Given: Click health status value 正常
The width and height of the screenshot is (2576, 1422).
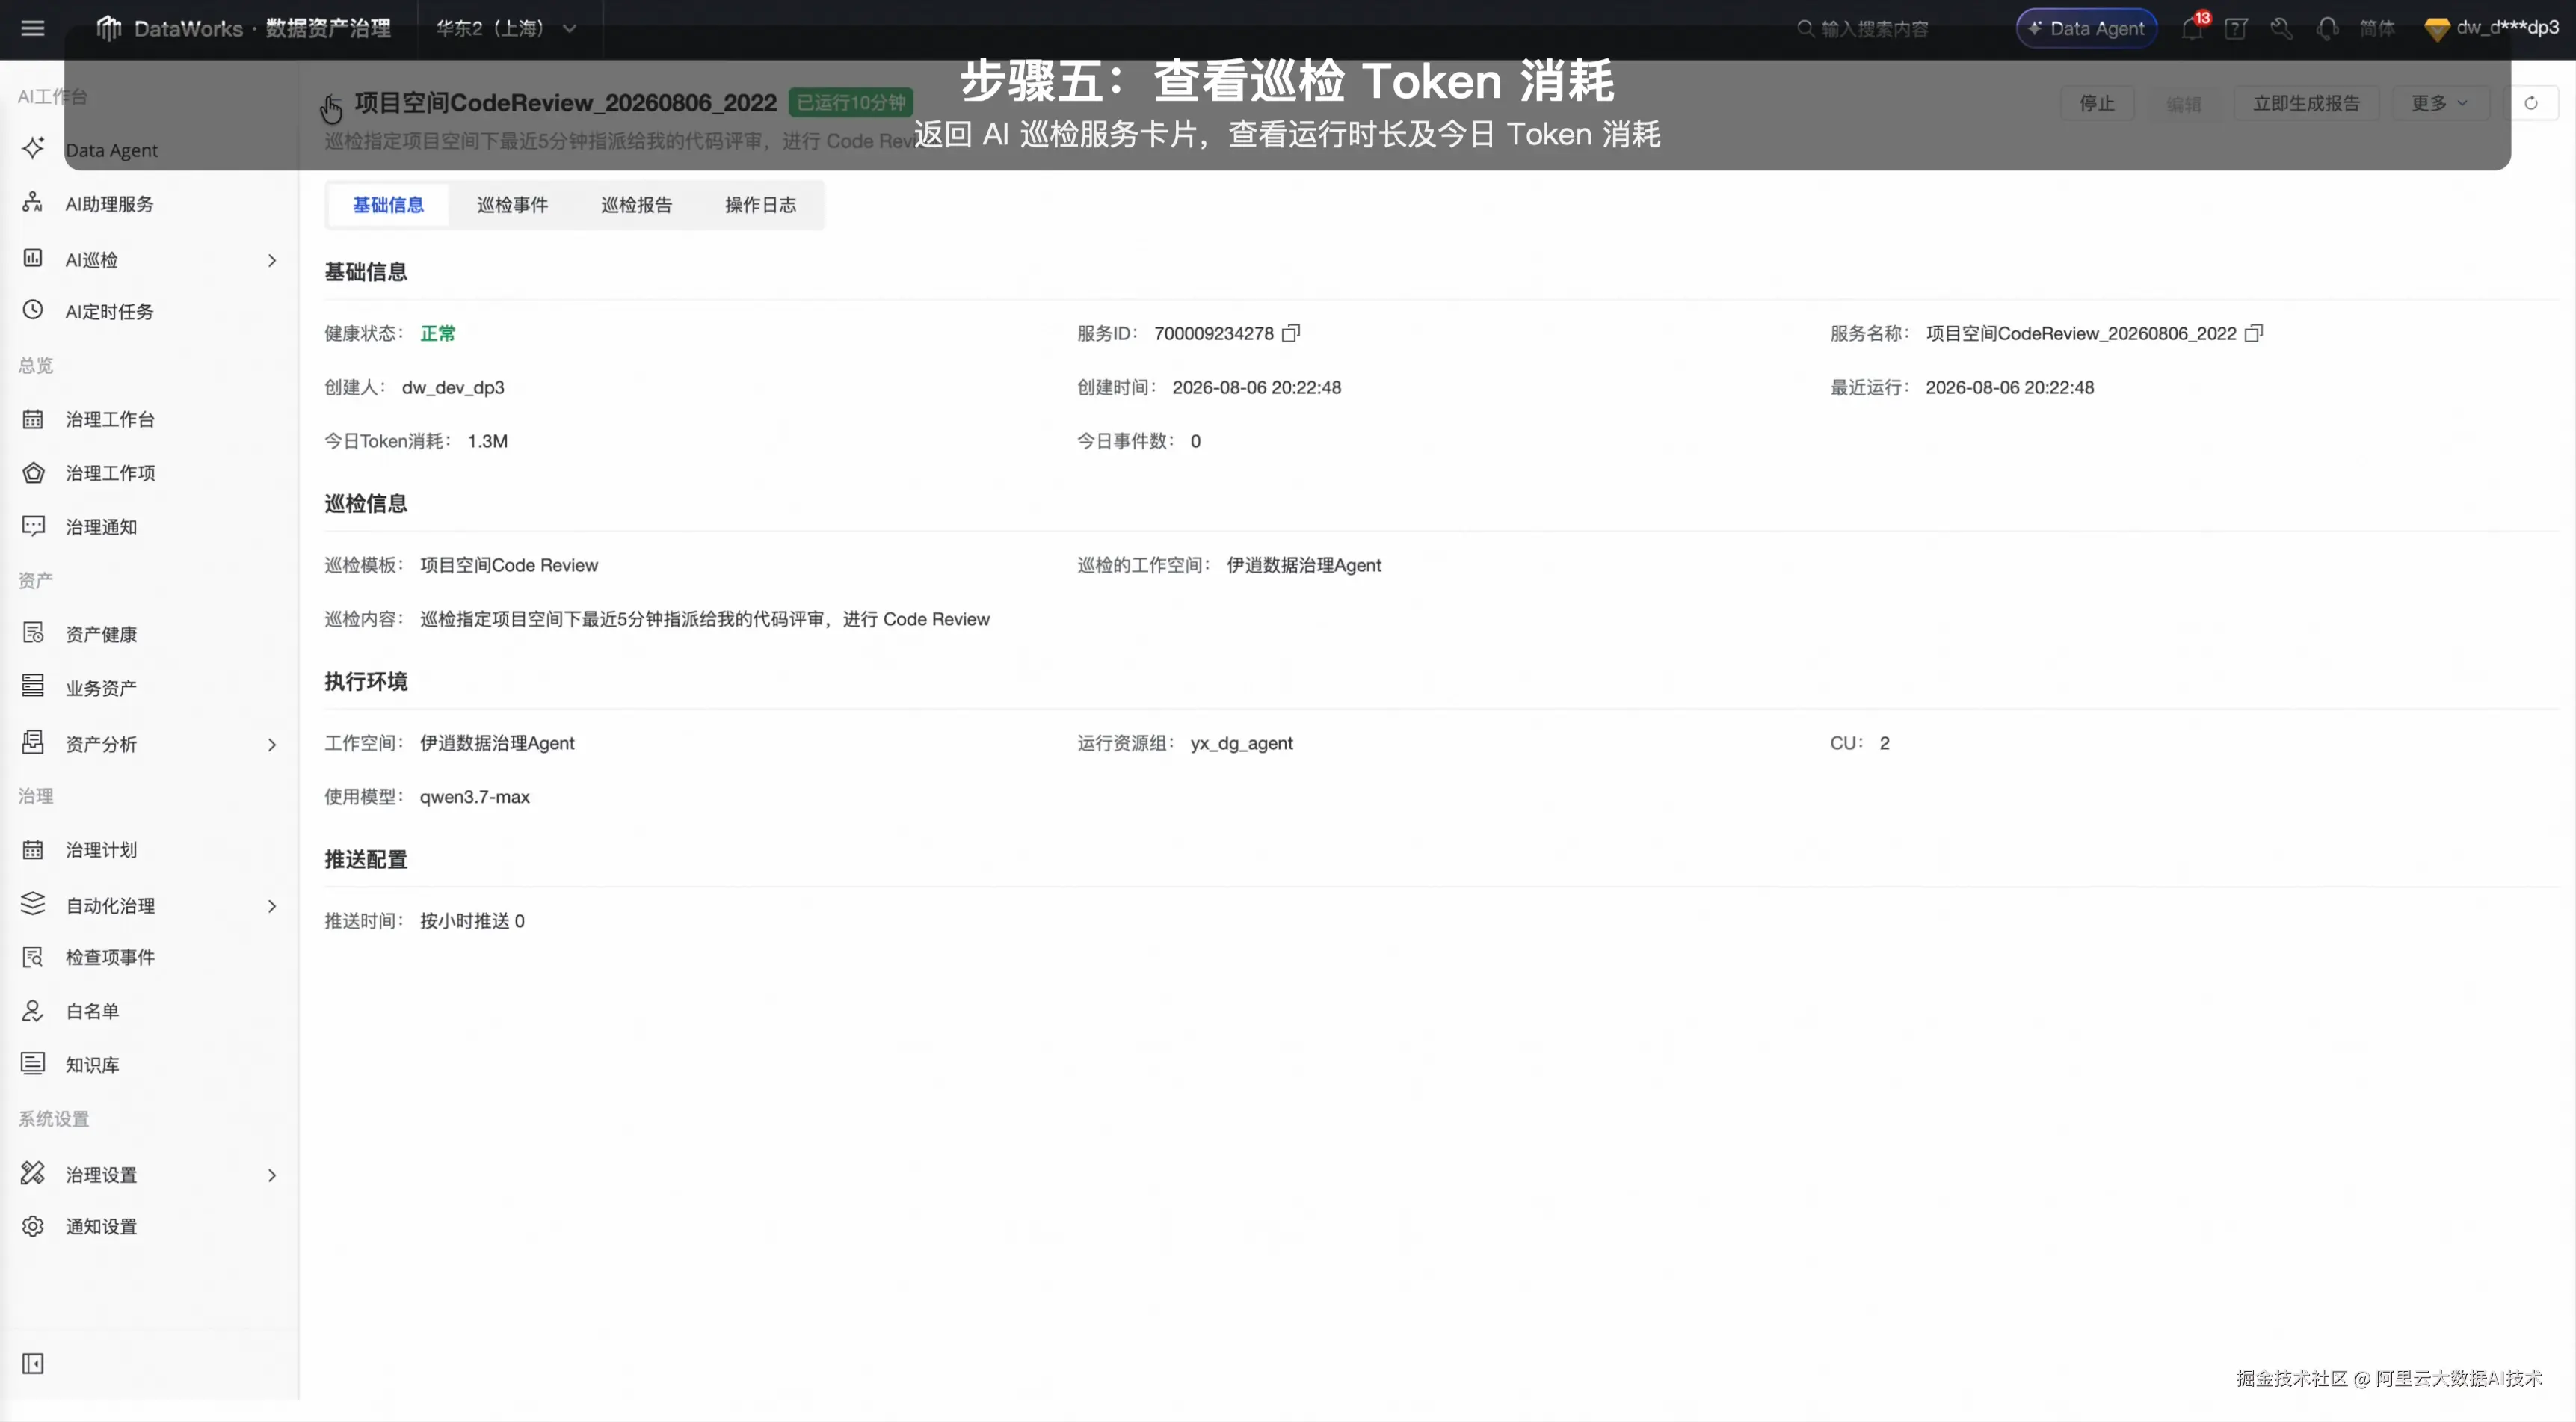Looking at the screenshot, I should coord(438,333).
